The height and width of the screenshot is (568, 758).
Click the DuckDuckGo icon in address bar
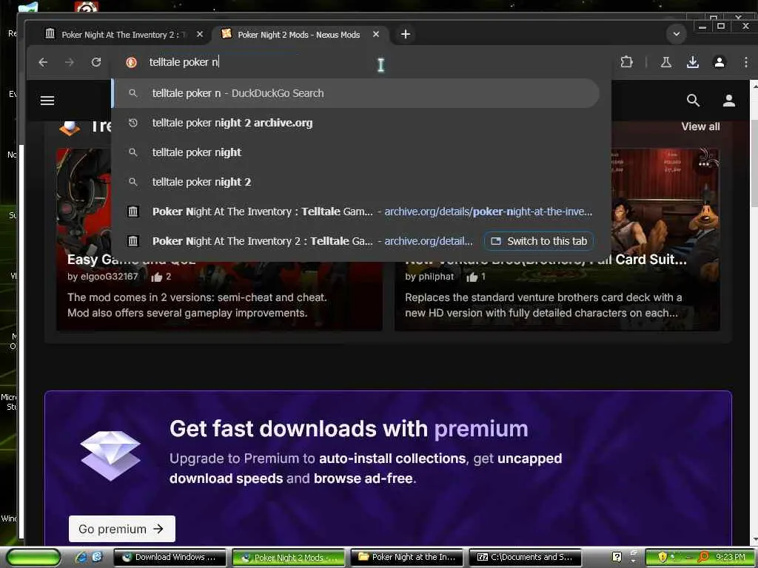(x=131, y=62)
